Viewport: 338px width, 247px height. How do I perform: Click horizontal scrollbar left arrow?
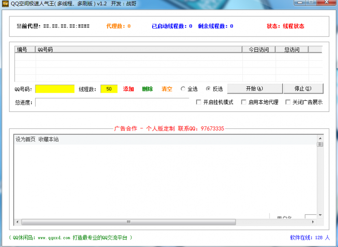coord(17,222)
